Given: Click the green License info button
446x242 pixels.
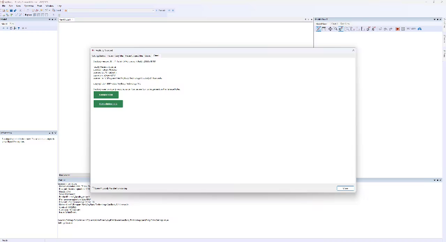Looking at the screenshot, I should click(106, 95).
